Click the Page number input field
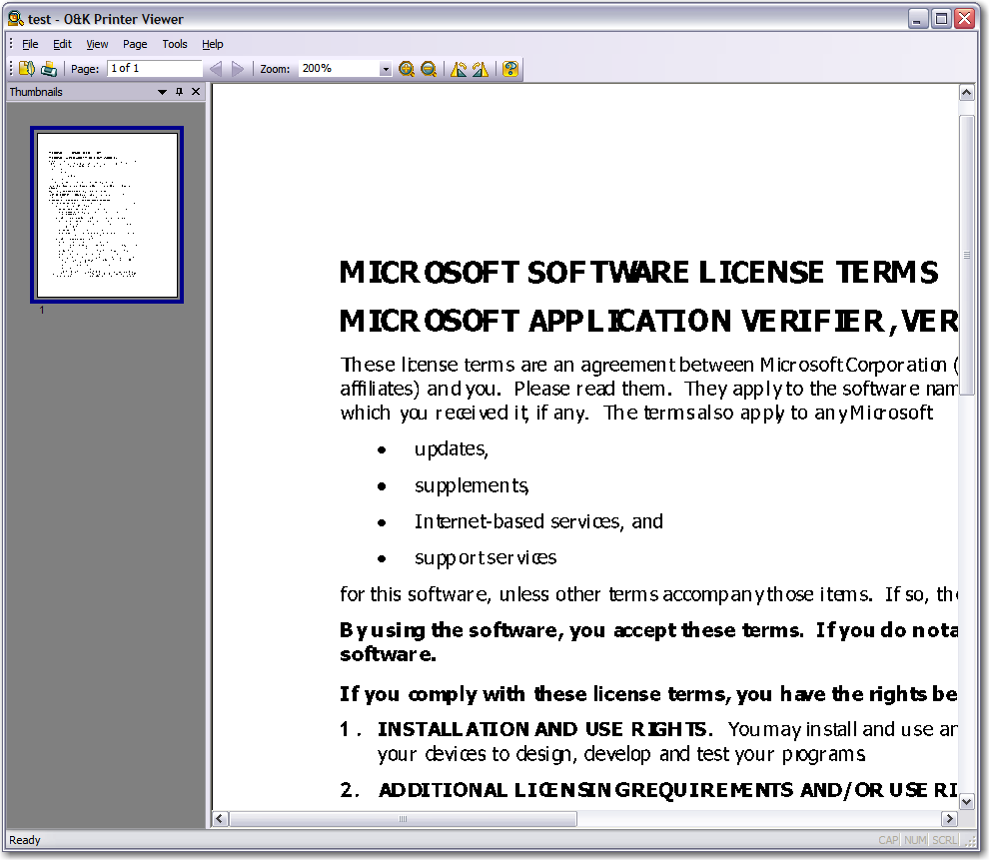989x860 pixels. point(155,69)
